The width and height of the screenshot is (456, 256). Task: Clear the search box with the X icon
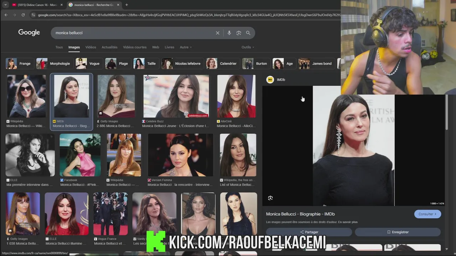218,33
